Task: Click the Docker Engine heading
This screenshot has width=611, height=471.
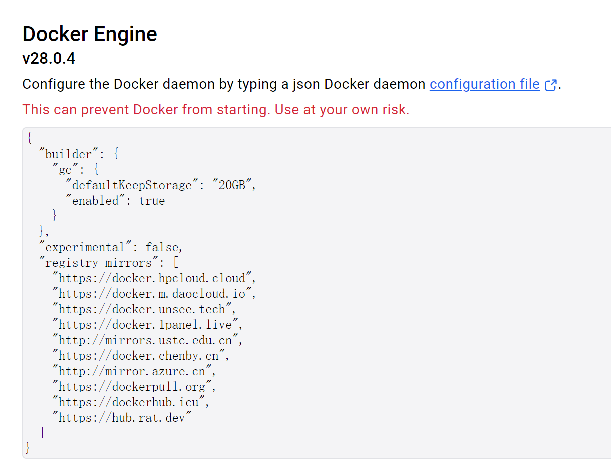Action: tap(90, 34)
